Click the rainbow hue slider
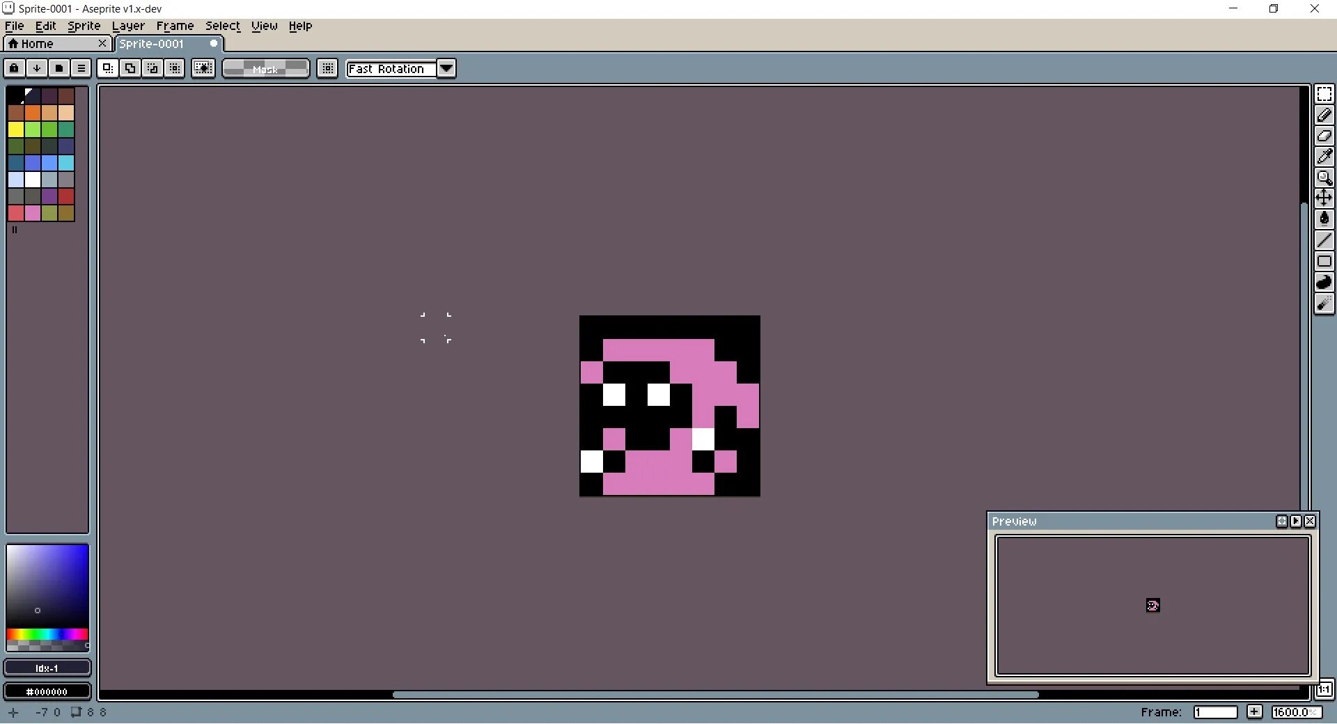 point(47,634)
